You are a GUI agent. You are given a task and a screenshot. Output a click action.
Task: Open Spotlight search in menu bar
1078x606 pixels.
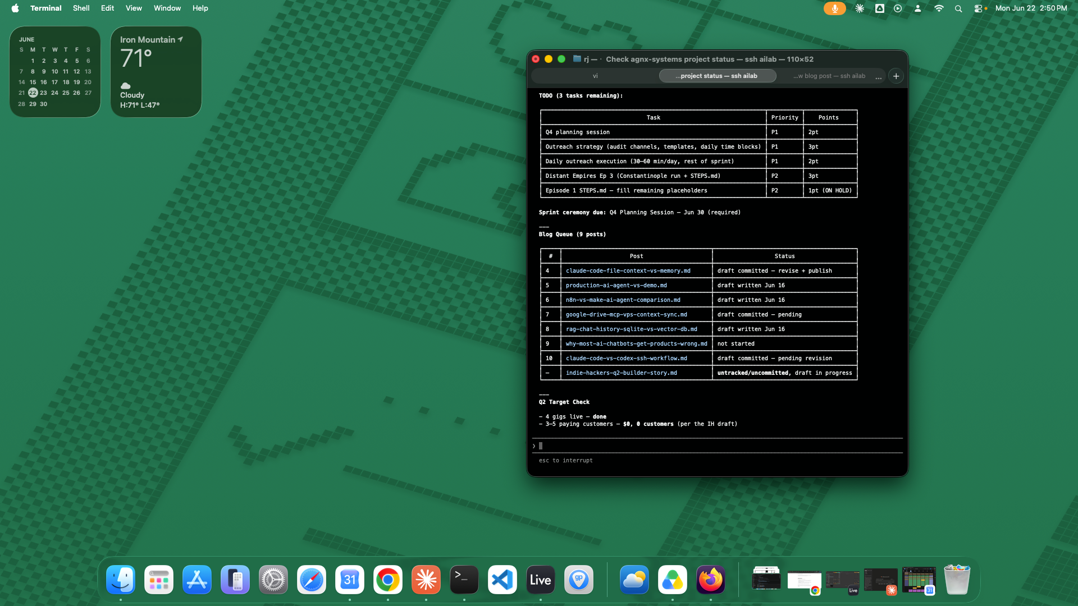click(958, 8)
